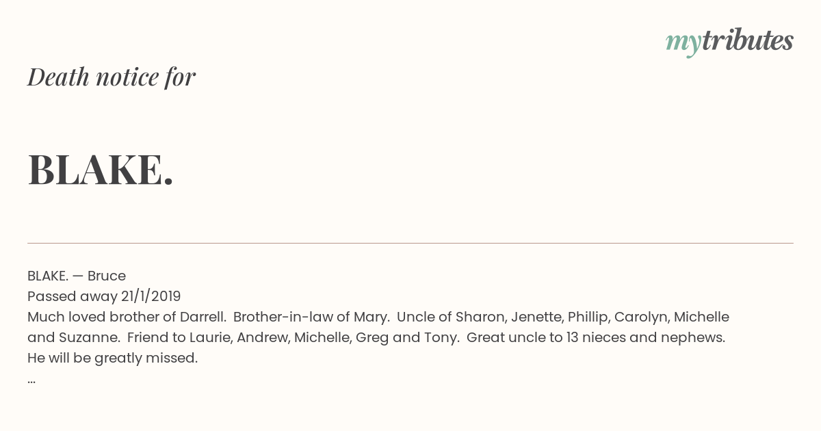
Task: Click the mytributes logo
Action: click(729, 42)
